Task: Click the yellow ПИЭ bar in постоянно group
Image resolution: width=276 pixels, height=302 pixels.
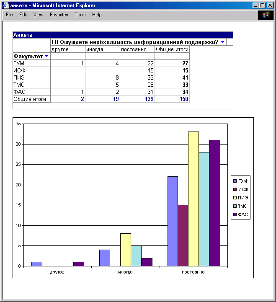Action: (x=193, y=199)
